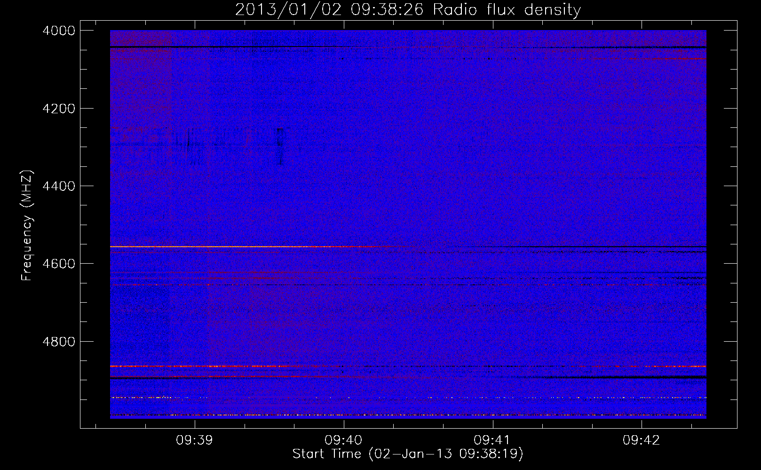This screenshot has width=761, height=470.
Task: Click the 09:42 time axis label
Action: (641, 440)
